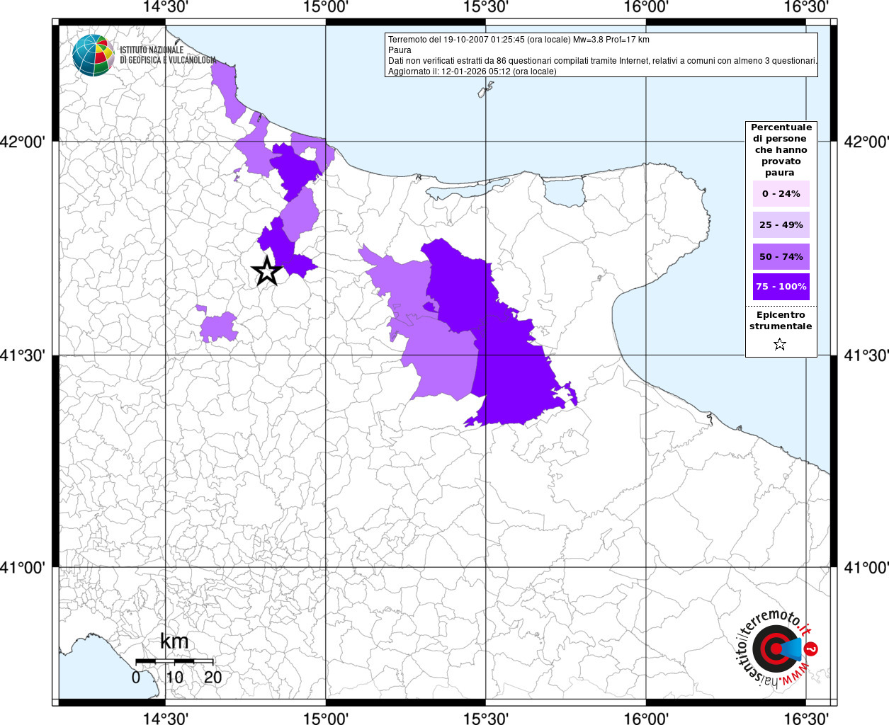Click the 41°30' latitude label on left
The height and width of the screenshot is (725, 889).
pyautogui.click(x=27, y=355)
